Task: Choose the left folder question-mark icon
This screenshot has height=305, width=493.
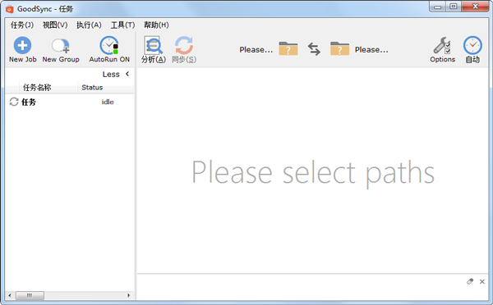Action: (x=288, y=48)
